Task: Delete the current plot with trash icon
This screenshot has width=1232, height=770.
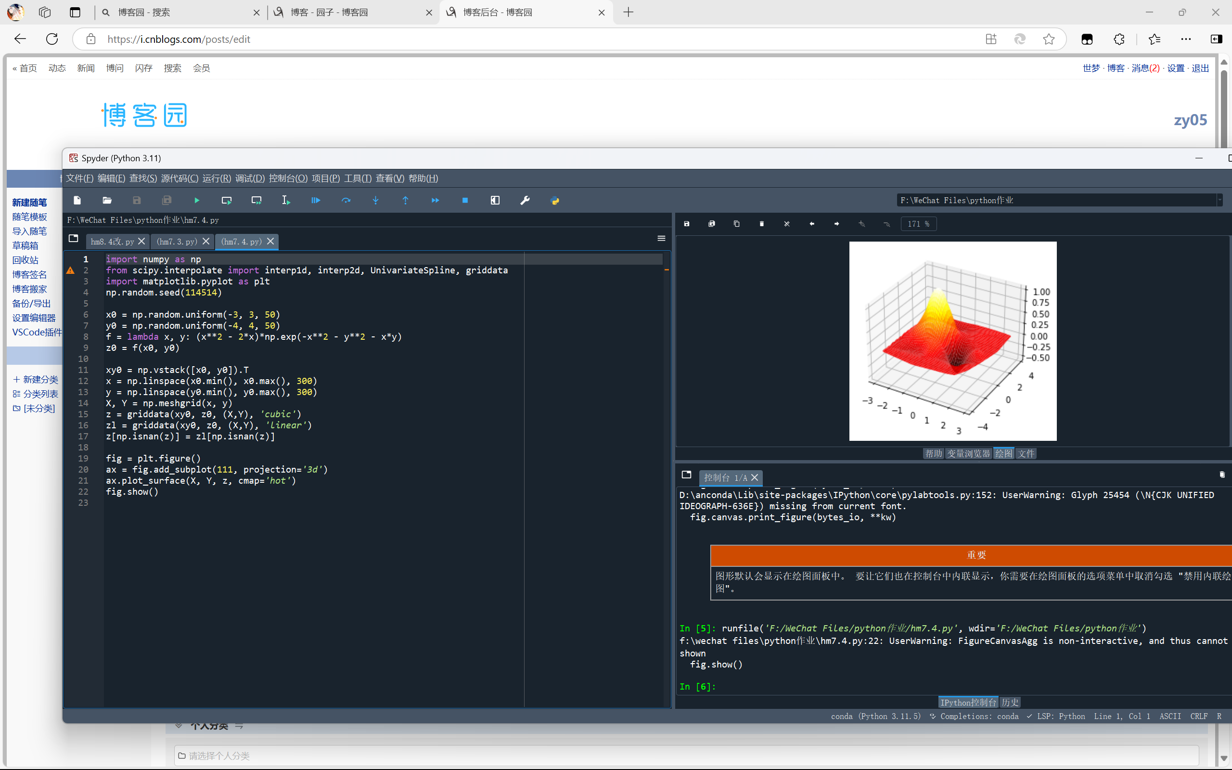Action: 762,224
